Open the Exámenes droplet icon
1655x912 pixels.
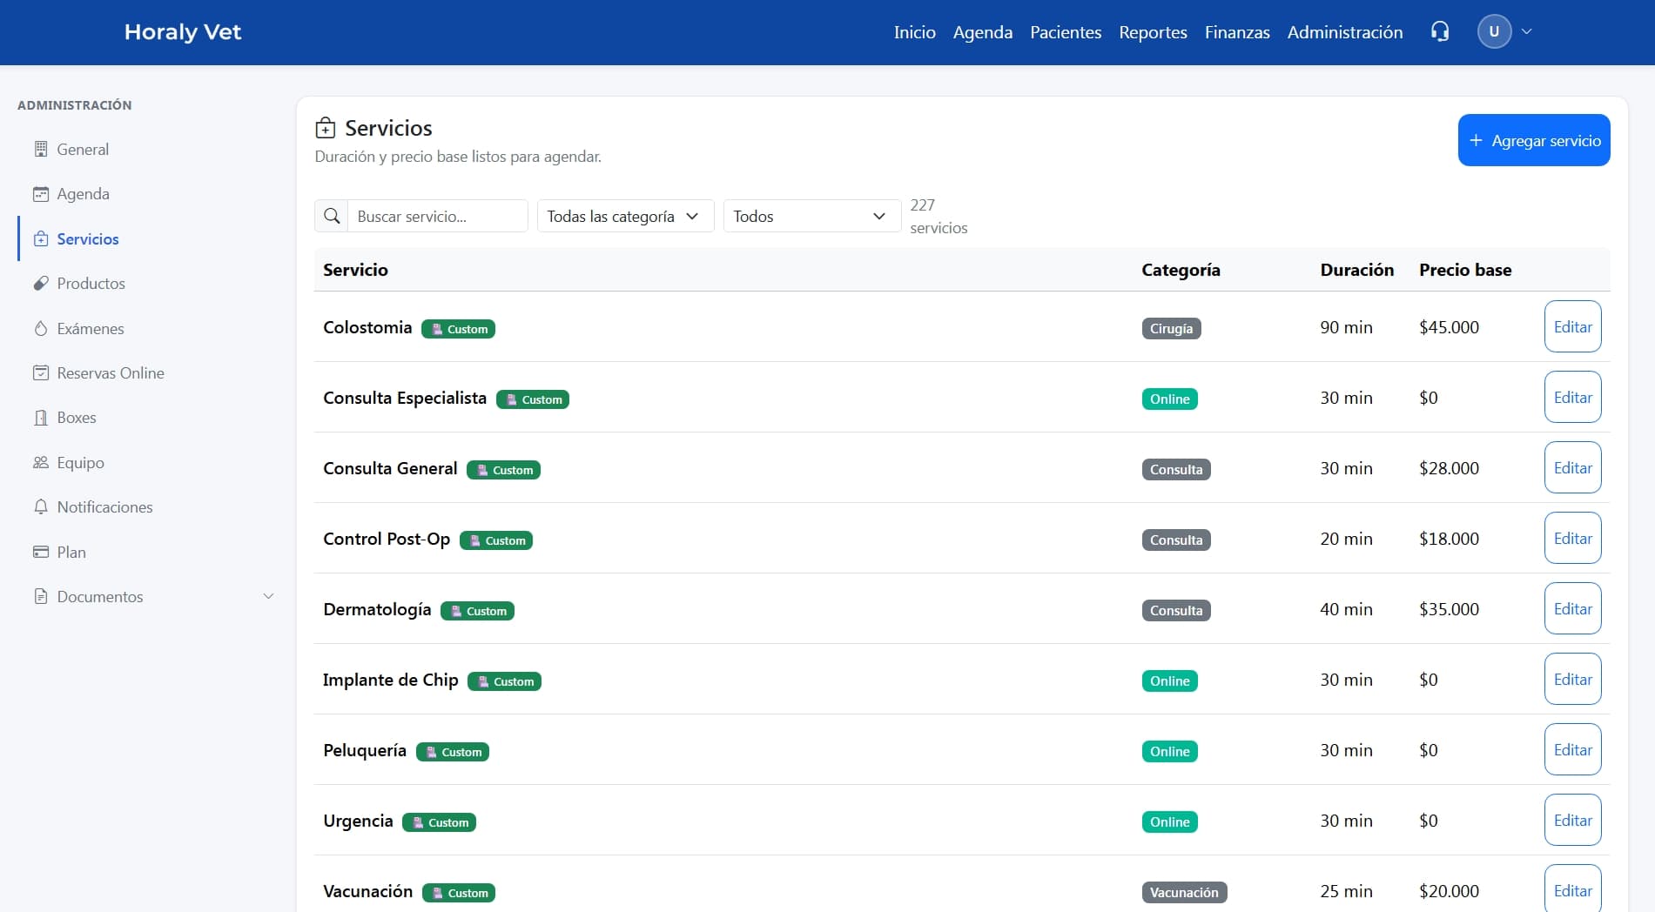tap(41, 329)
